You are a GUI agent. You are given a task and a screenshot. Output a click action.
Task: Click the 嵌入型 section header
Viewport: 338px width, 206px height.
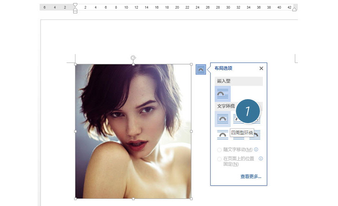[x=239, y=81]
